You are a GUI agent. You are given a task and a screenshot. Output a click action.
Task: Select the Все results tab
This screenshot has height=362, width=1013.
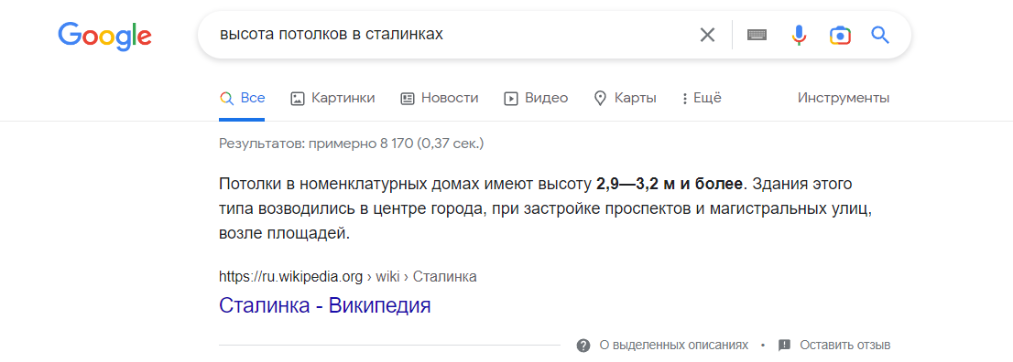243,98
